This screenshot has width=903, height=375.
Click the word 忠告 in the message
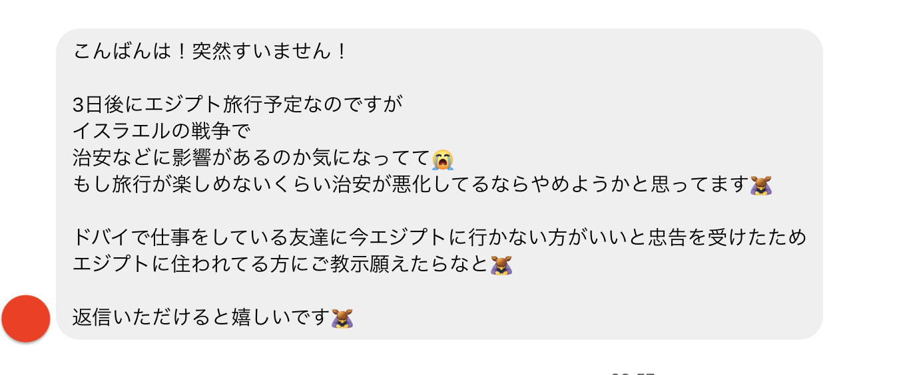pos(669,238)
